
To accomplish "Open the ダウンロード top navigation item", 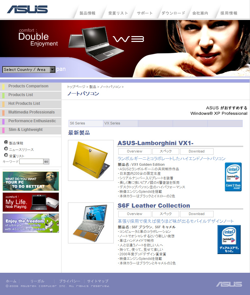I will (x=173, y=13).
